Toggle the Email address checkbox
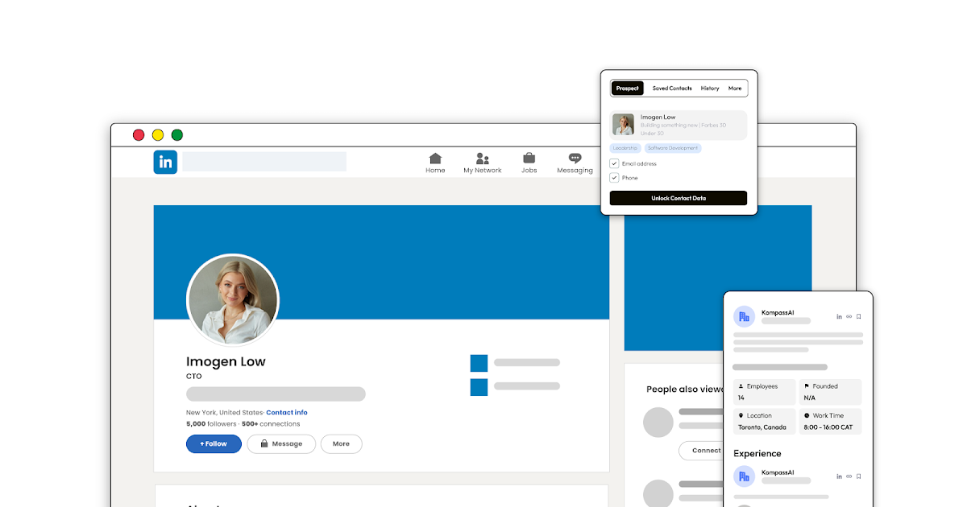 point(614,163)
